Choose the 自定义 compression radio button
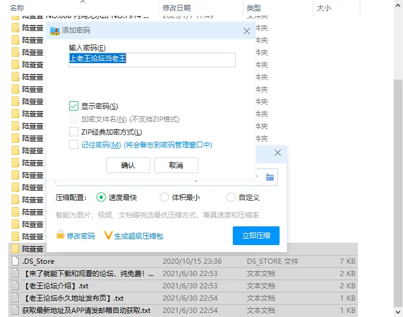403x317 pixels. tap(231, 198)
